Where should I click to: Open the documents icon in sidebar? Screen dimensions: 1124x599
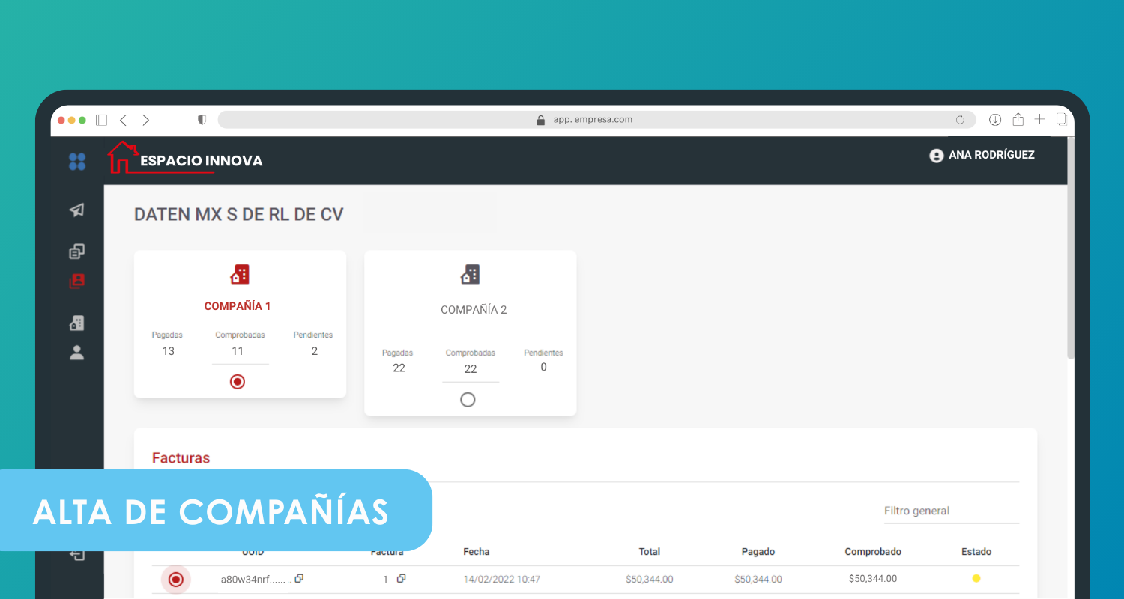tap(76, 252)
